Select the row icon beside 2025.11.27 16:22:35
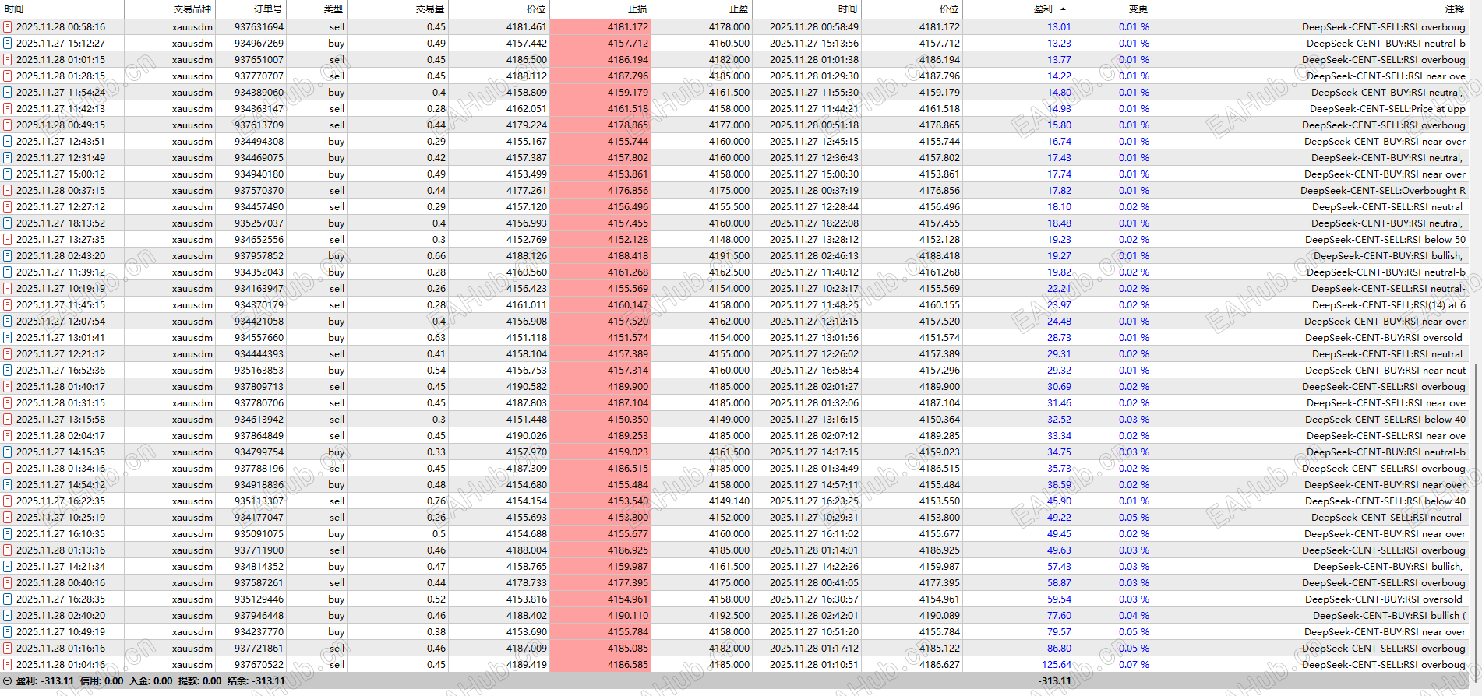This screenshot has width=1482, height=696. click(x=7, y=501)
